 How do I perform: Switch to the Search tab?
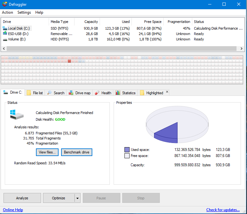[56, 93]
